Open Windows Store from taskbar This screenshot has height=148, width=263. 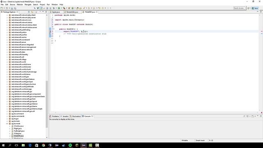coord(37,145)
